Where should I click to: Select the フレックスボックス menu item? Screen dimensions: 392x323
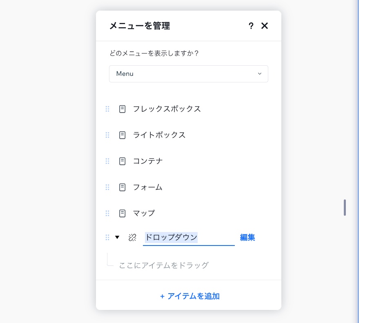point(167,109)
